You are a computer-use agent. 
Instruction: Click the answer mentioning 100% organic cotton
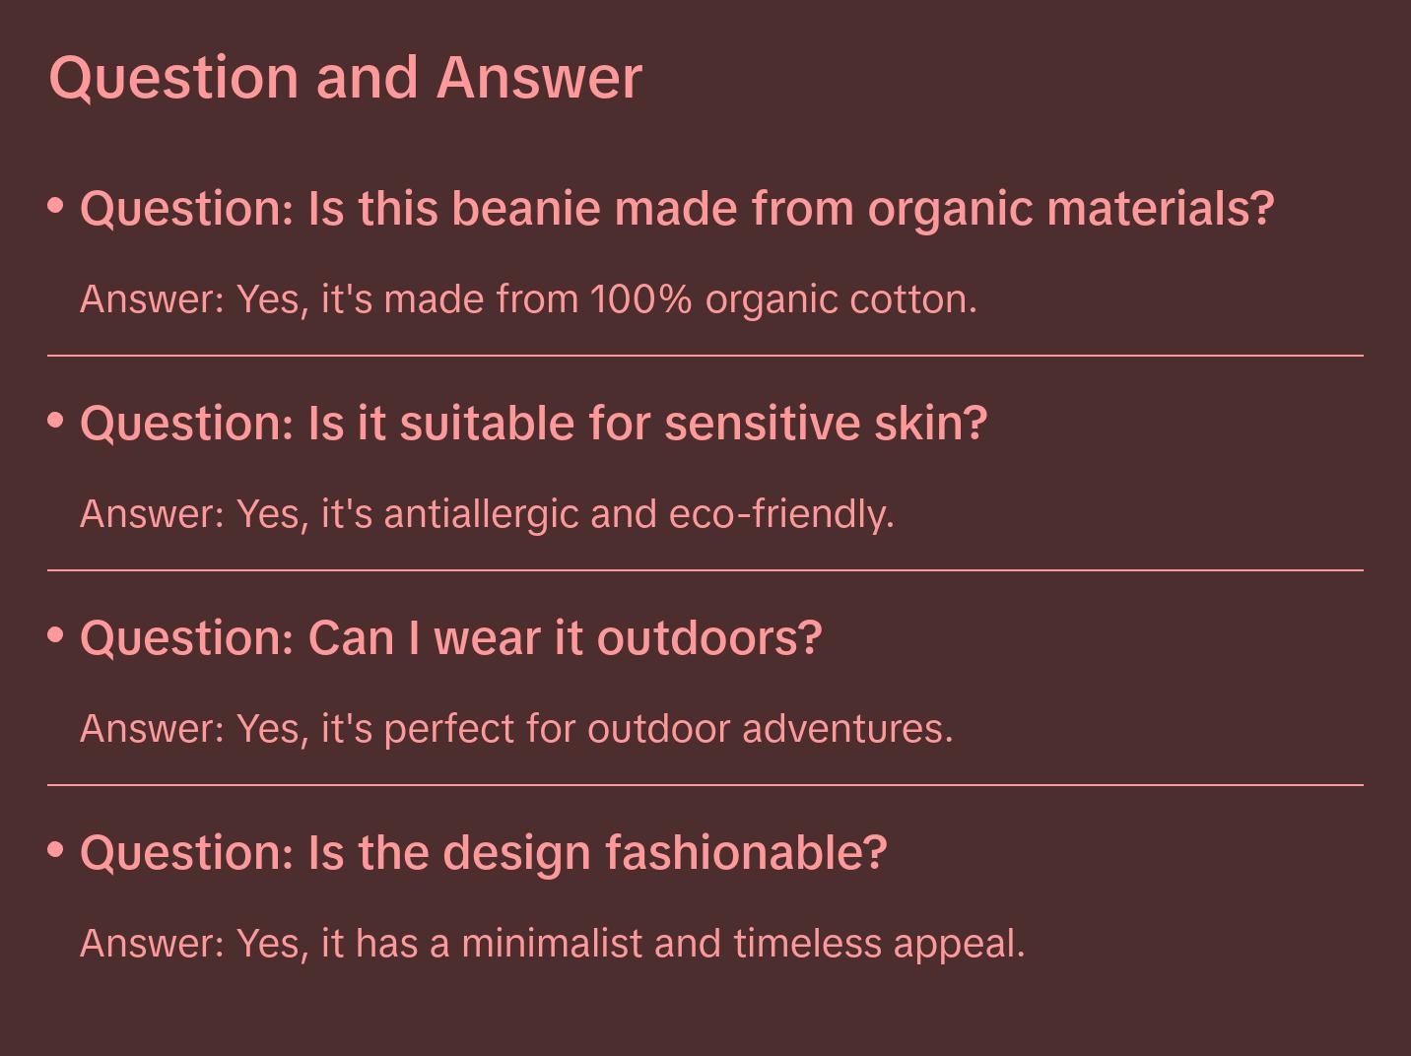528,299
